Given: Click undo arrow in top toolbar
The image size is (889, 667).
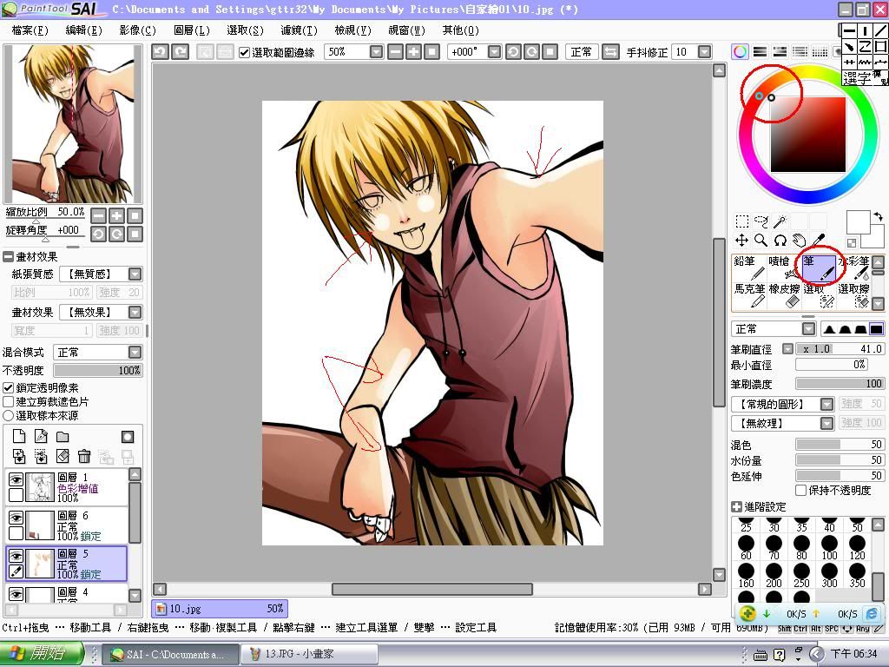Looking at the screenshot, I should 160,52.
